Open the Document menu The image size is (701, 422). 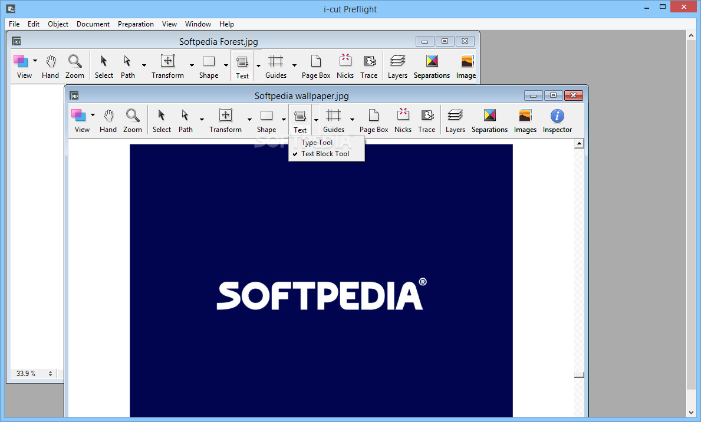(93, 24)
